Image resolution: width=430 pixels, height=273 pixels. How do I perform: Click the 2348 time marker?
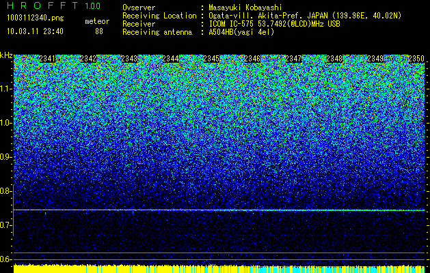point(334,59)
